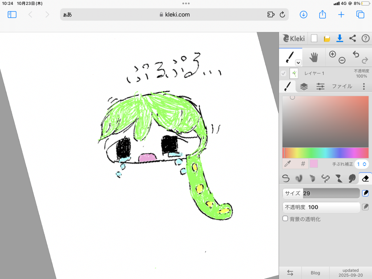Click the Zoom in magnifier icon
Image resolution: width=372 pixels, height=279 pixels.
(x=332, y=54)
